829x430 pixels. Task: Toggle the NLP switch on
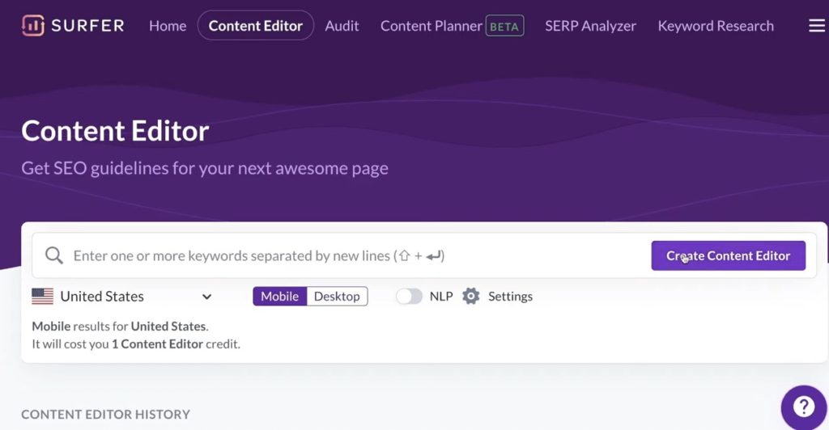409,296
